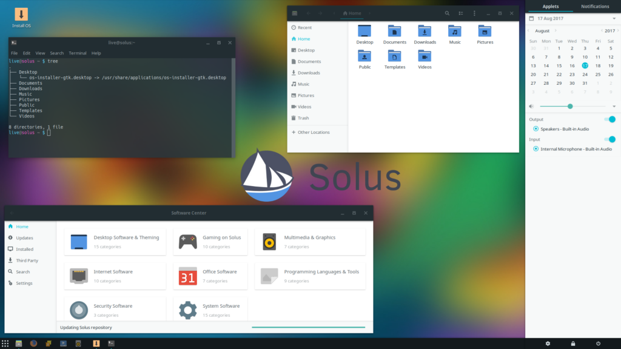Adjust the volume slider in the panel
The width and height of the screenshot is (621, 349).
click(x=569, y=107)
